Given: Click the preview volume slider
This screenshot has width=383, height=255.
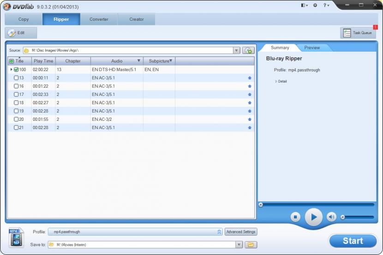Looking at the screenshot, I should pos(358,217).
